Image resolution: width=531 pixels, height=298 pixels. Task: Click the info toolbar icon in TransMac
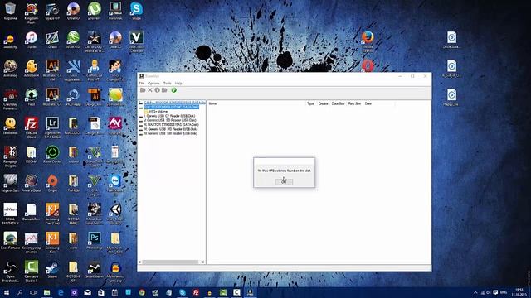[x=157, y=90]
